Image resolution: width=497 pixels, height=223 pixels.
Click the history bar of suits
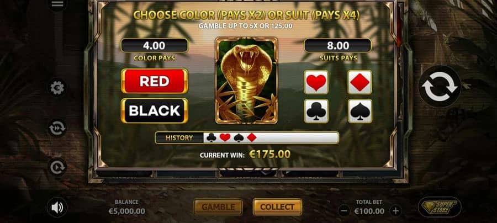tap(247, 138)
